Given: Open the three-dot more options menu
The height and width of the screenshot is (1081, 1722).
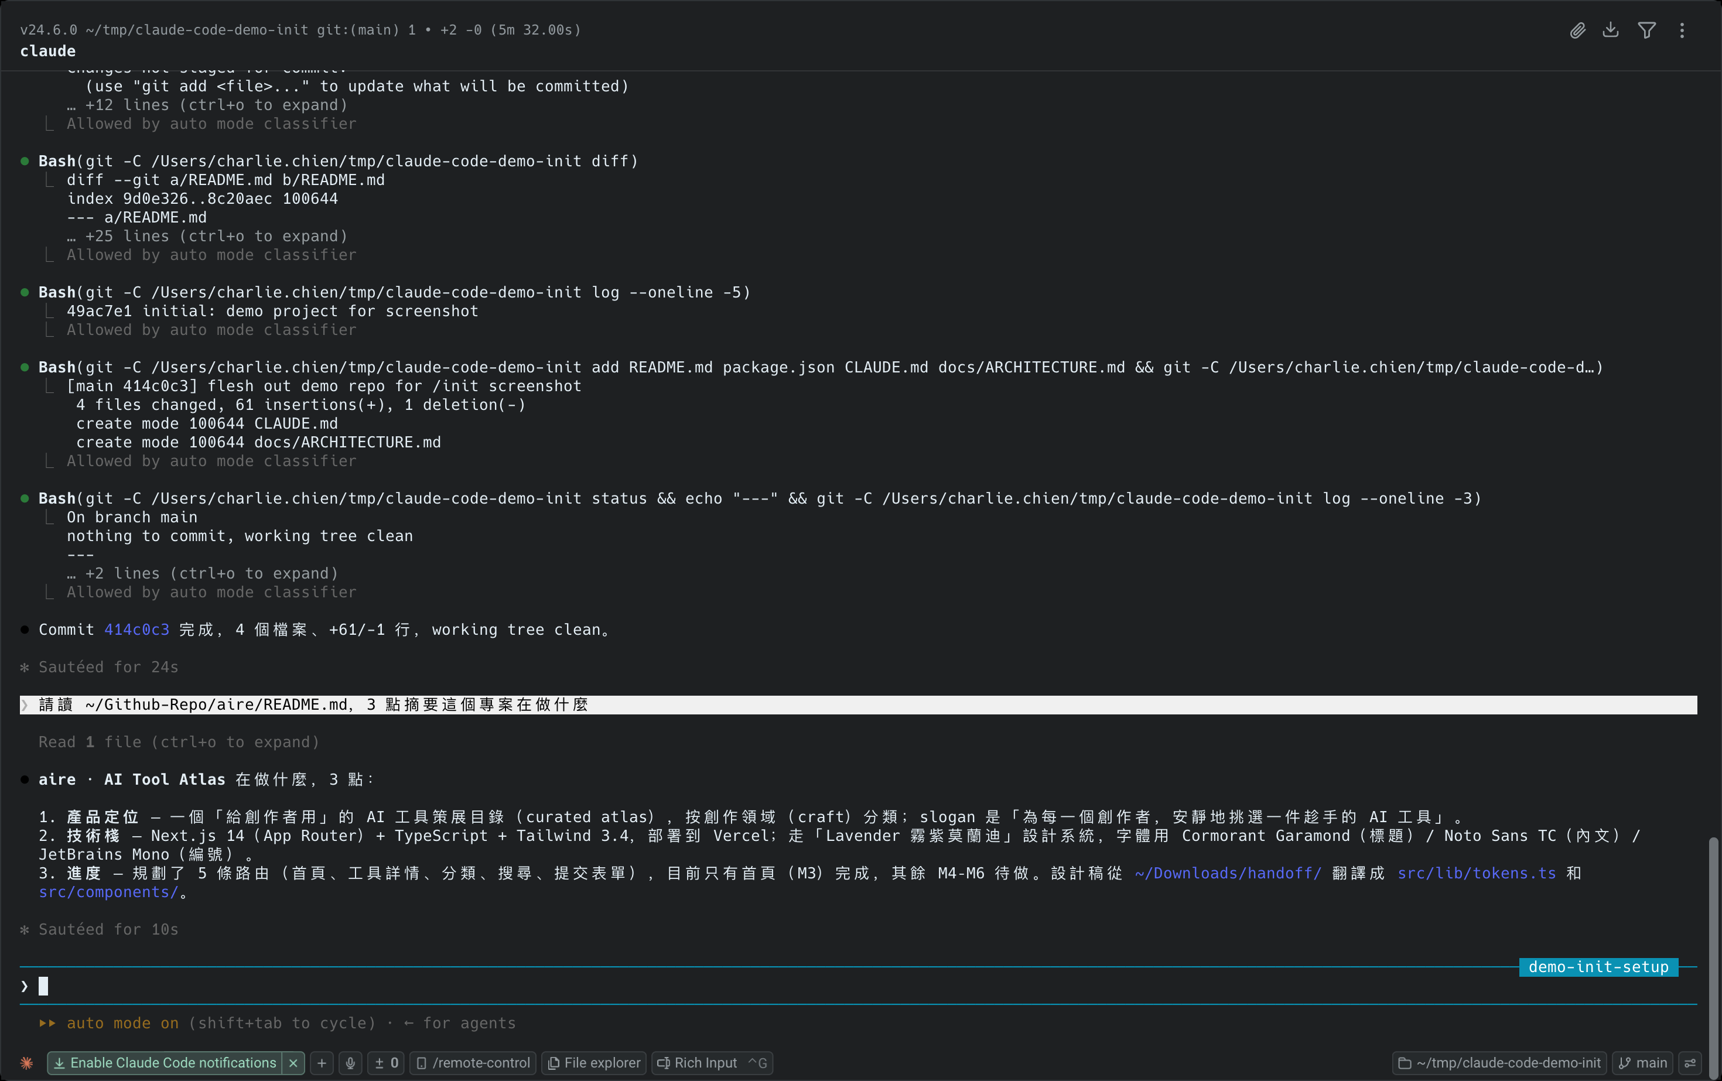Looking at the screenshot, I should [1682, 30].
